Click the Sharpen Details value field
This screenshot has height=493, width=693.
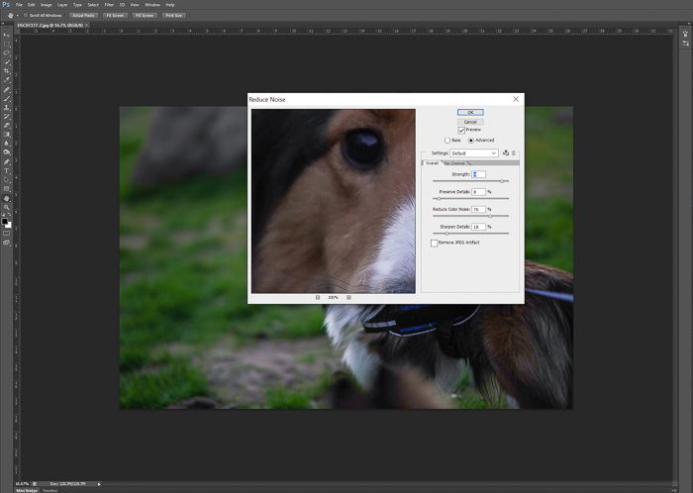pos(478,227)
